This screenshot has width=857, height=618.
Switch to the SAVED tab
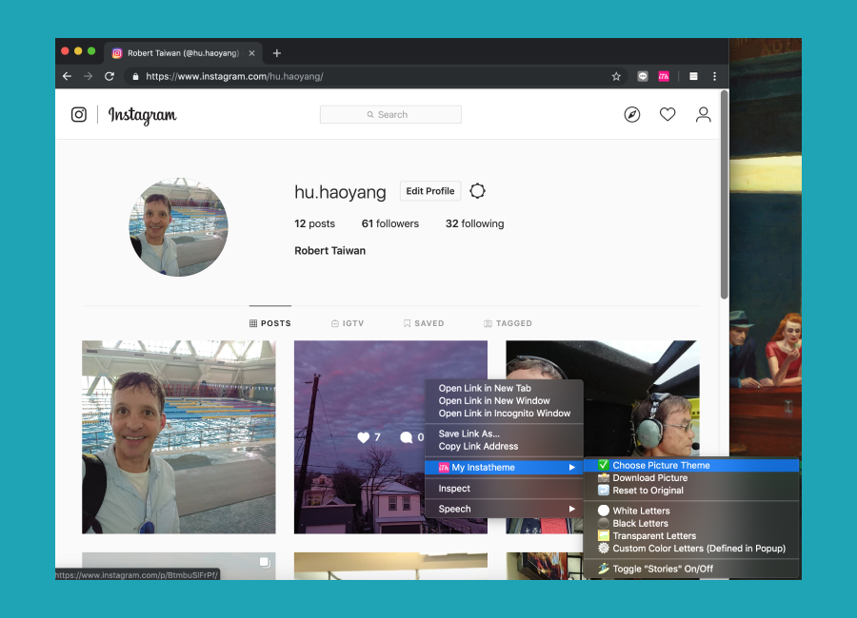point(424,323)
